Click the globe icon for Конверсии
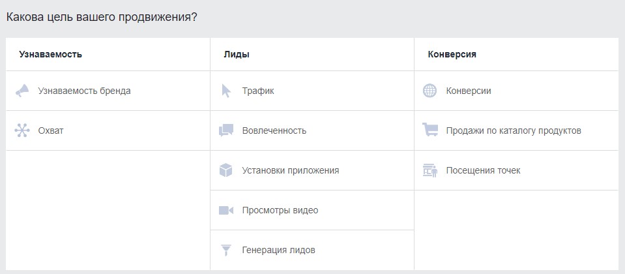Image resolution: width=625 pixels, height=274 pixels. tap(429, 91)
